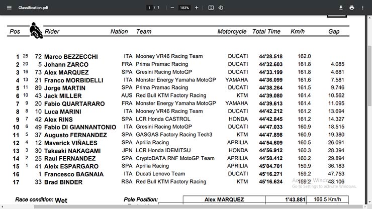Click the motorcycle rider logo icon
This screenshot has height=209, width=372.
click(x=36, y=30)
